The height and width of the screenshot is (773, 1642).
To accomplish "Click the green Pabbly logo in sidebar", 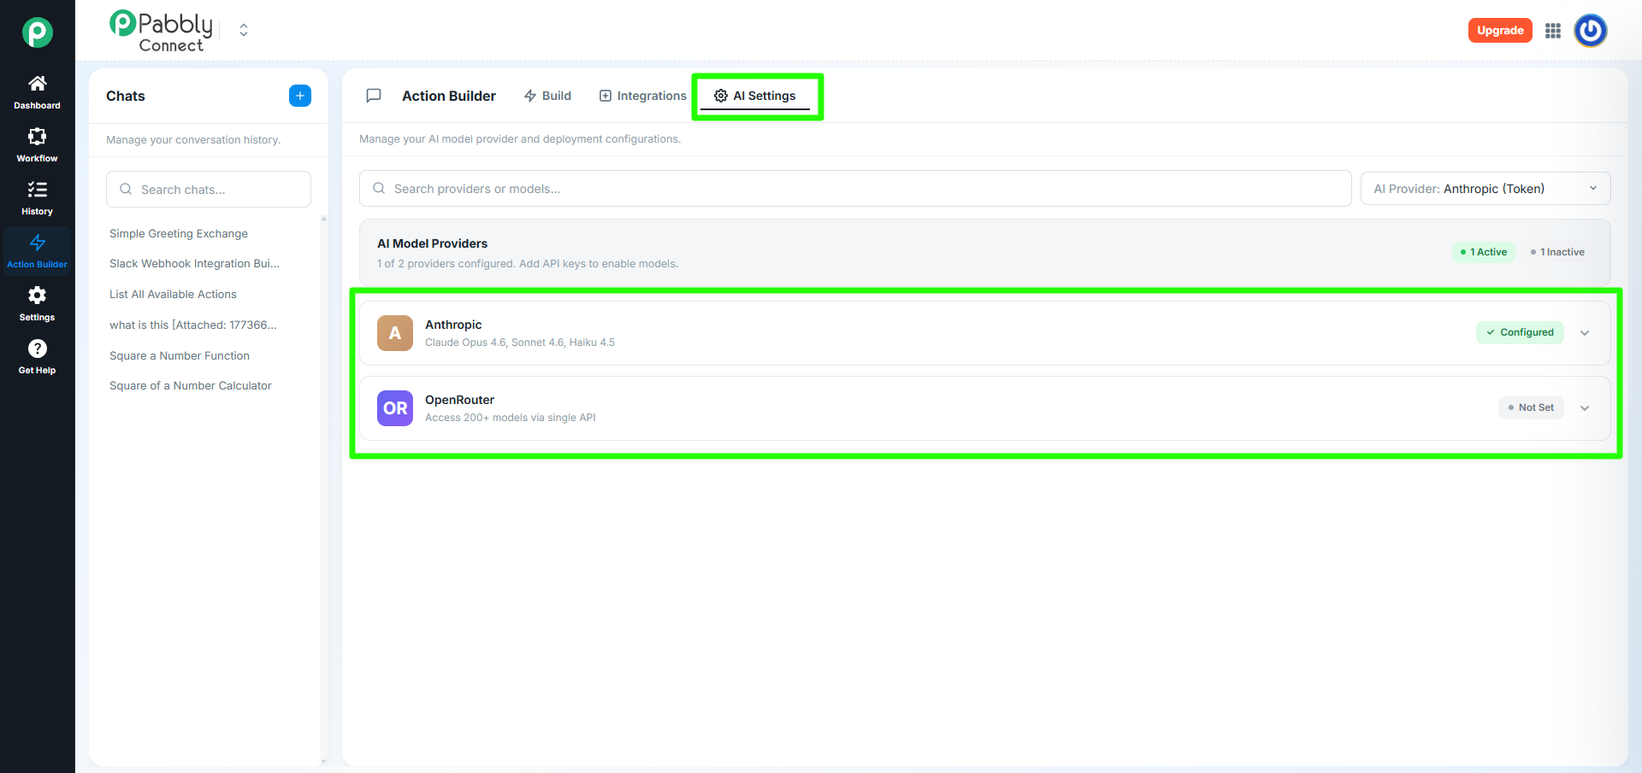I will tap(37, 32).
